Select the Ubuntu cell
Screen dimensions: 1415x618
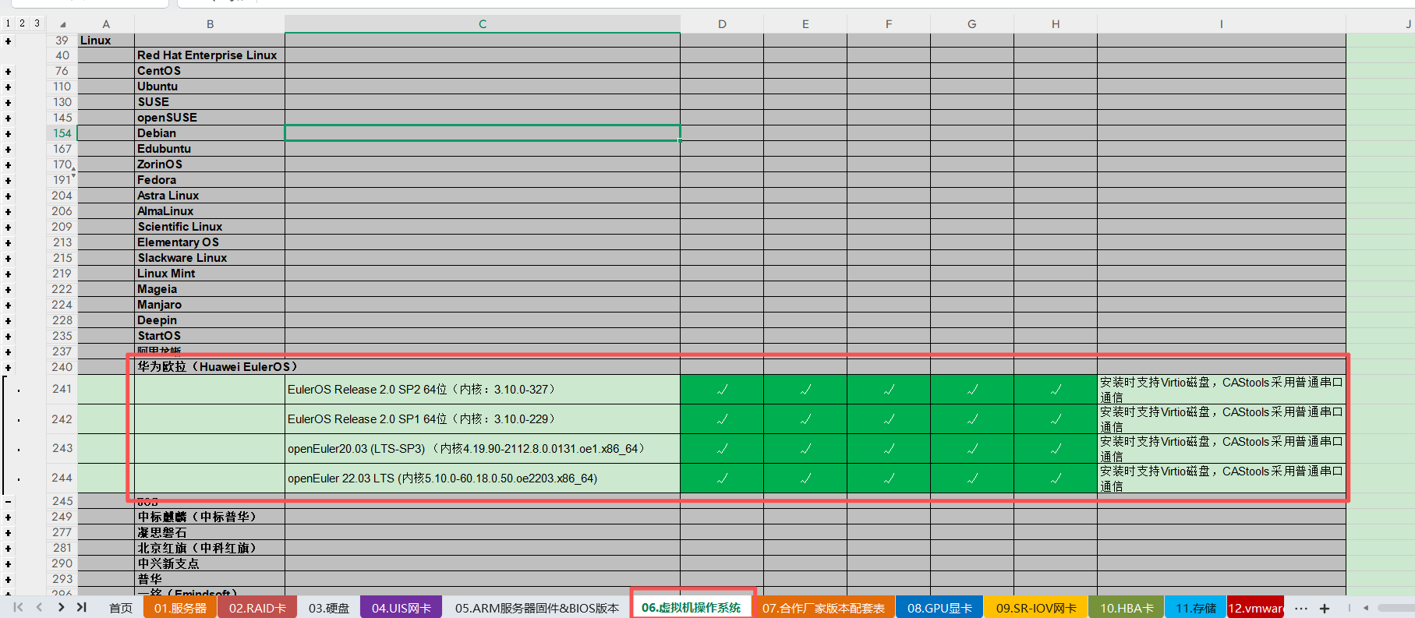coord(210,87)
